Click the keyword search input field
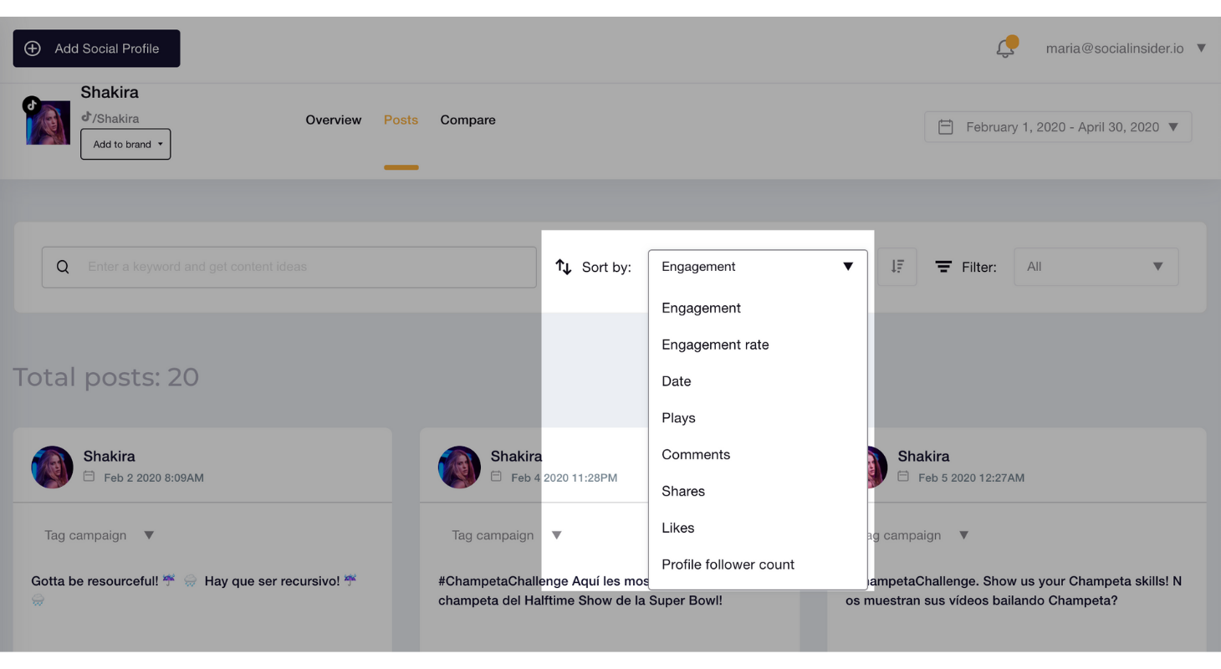This screenshot has width=1221, height=669. pyautogui.click(x=289, y=267)
